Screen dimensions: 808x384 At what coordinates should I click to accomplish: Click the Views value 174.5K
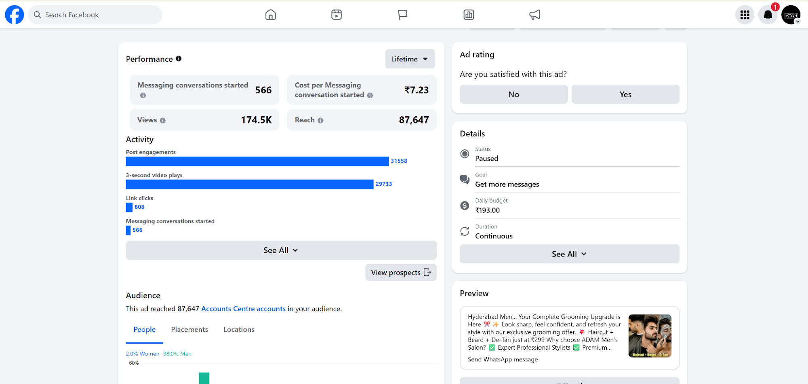point(257,120)
